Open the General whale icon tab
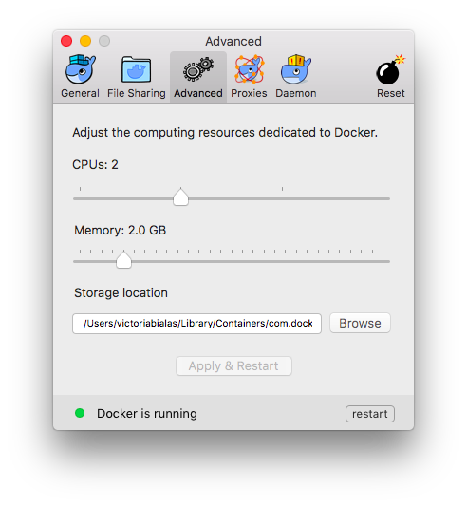The image size is (467, 506). click(80, 69)
